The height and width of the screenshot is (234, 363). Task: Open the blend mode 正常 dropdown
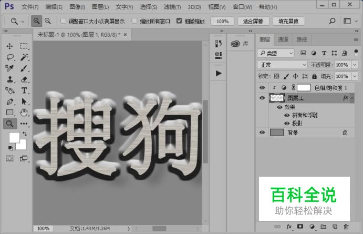[282, 65]
